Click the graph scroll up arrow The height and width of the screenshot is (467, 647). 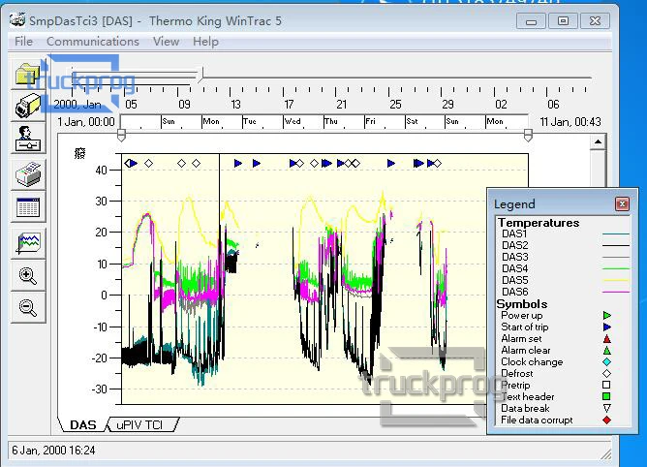tap(598, 142)
